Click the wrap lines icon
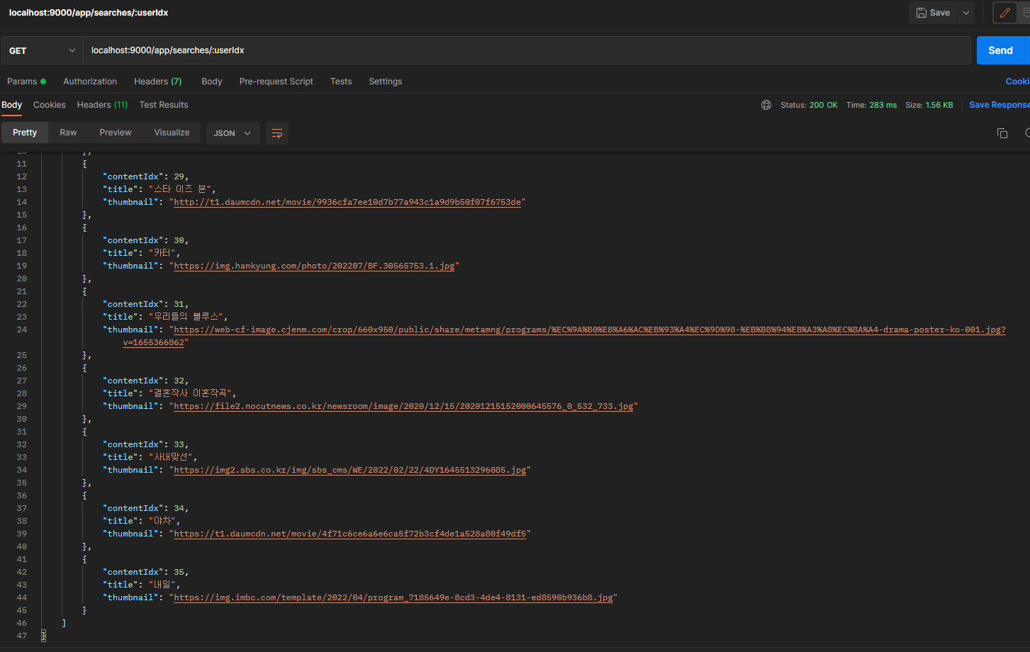The image size is (1030, 652). pyautogui.click(x=277, y=133)
